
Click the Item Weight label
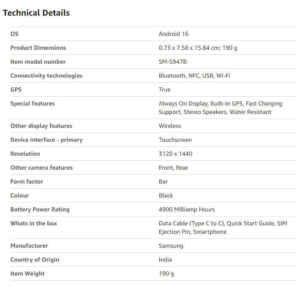point(27,273)
